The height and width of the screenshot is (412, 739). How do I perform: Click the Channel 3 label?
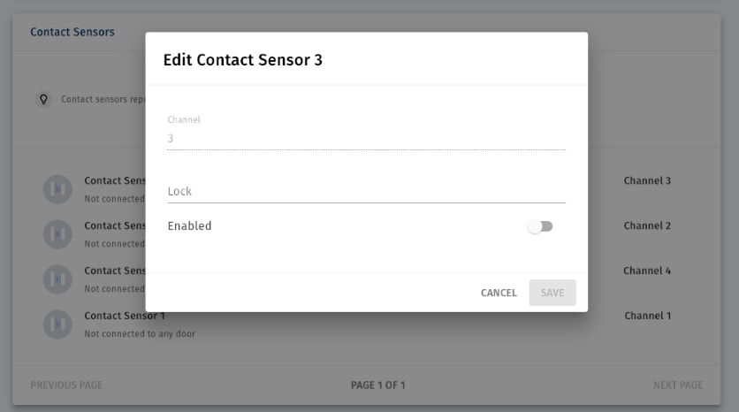tap(647, 180)
